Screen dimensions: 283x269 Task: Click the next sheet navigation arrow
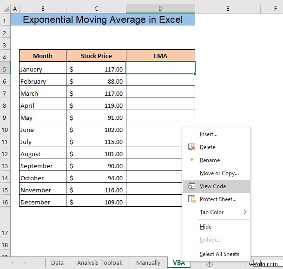pos(25,263)
